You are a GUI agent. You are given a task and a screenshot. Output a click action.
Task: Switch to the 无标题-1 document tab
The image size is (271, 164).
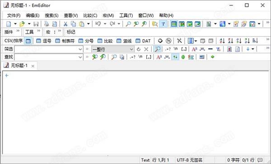click(x=19, y=65)
